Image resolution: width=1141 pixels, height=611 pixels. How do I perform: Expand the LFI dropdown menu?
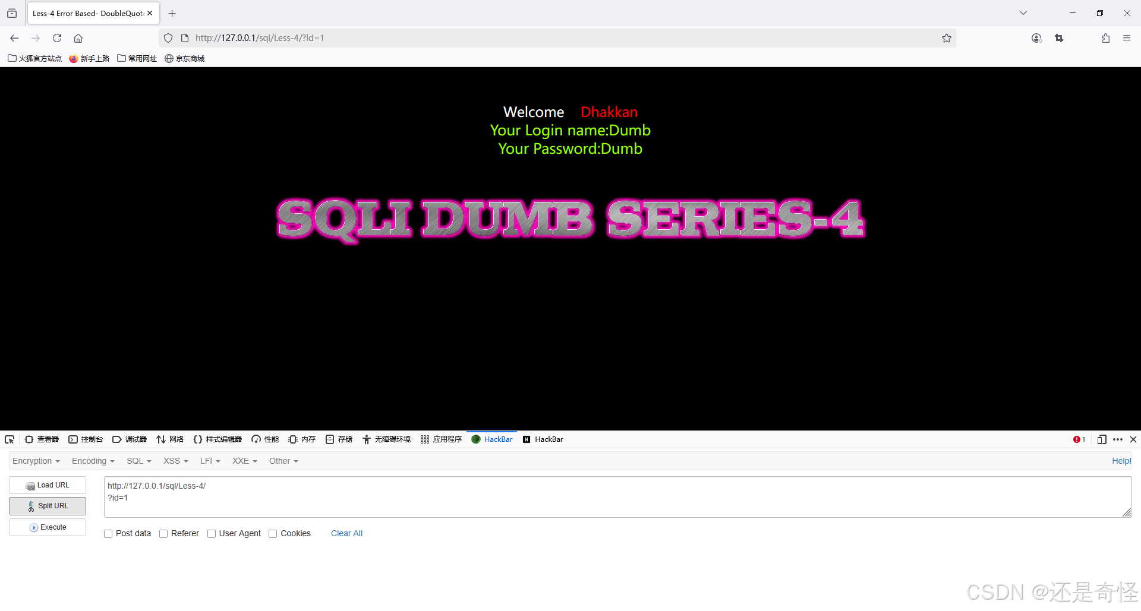tap(210, 461)
